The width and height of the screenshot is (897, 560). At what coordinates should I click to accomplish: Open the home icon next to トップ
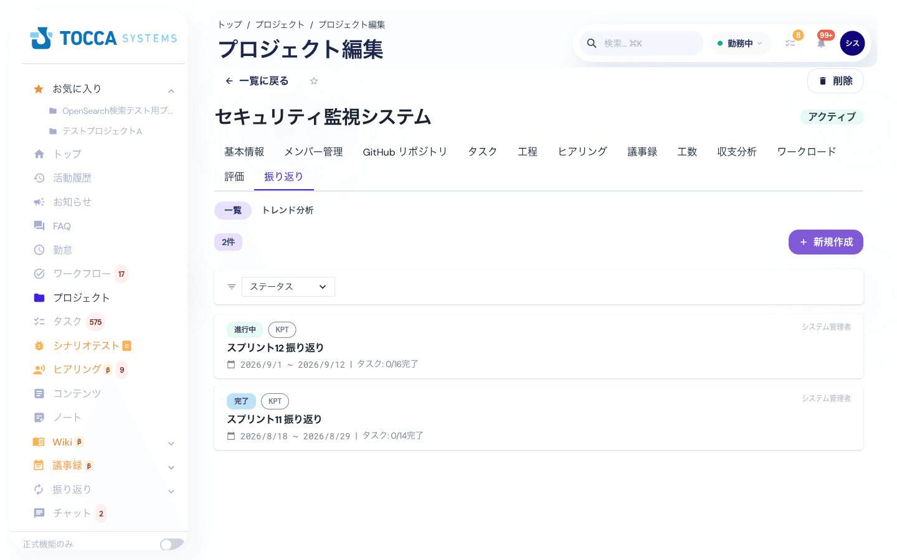(x=39, y=154)
